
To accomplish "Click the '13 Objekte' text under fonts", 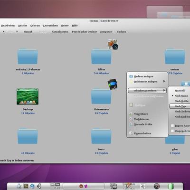I will click(x=102, y=153).
